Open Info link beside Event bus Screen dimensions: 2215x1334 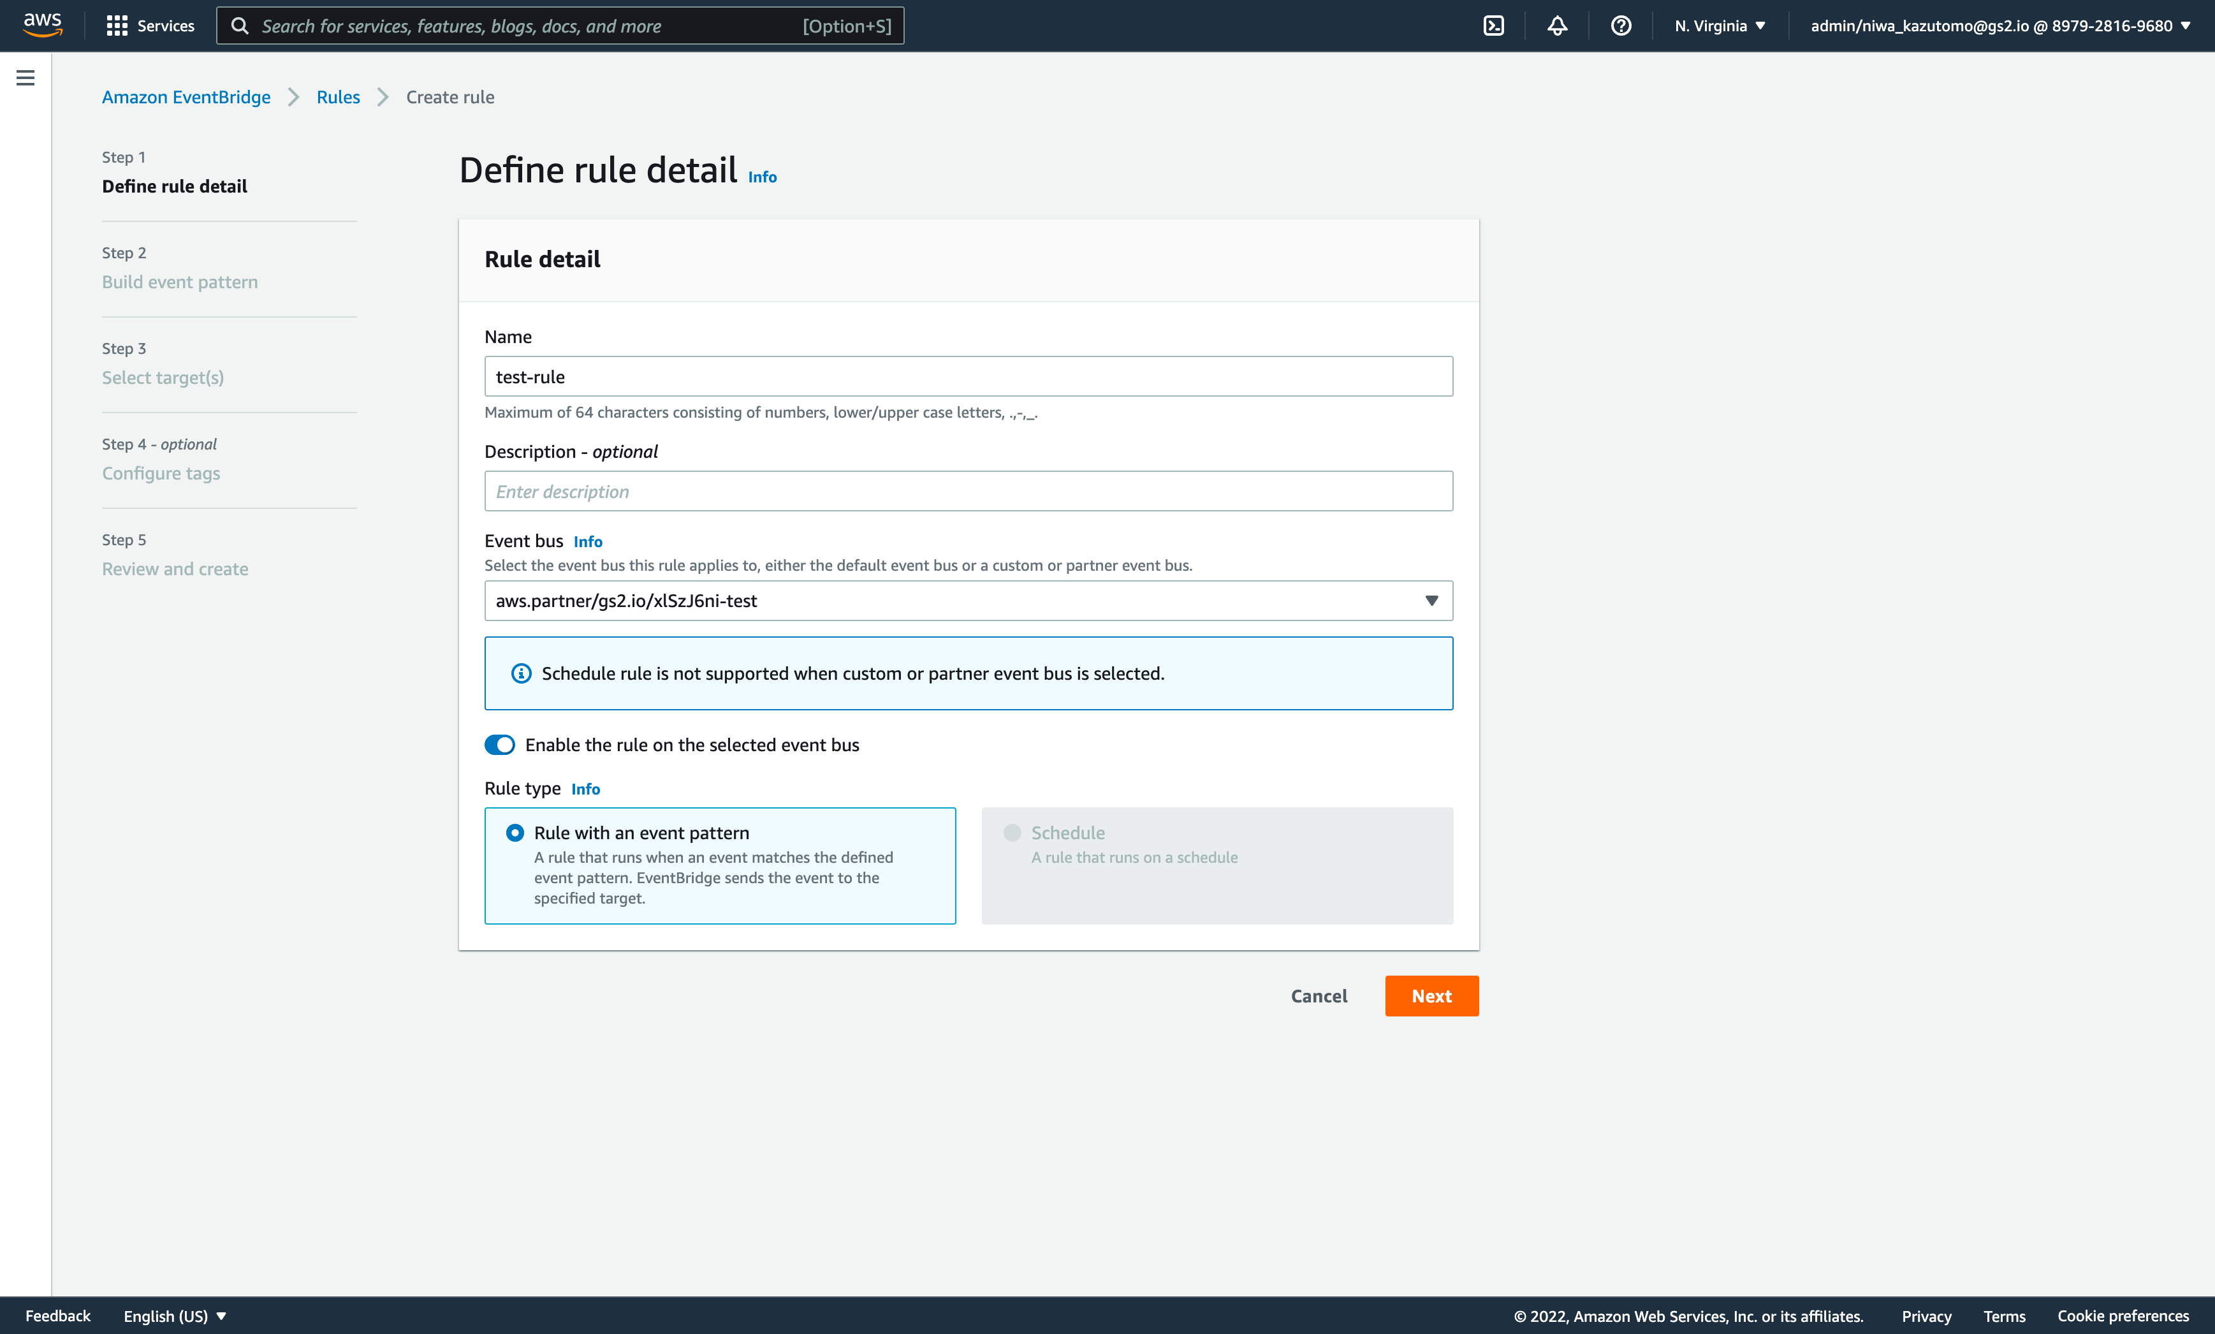coord(588,542)
